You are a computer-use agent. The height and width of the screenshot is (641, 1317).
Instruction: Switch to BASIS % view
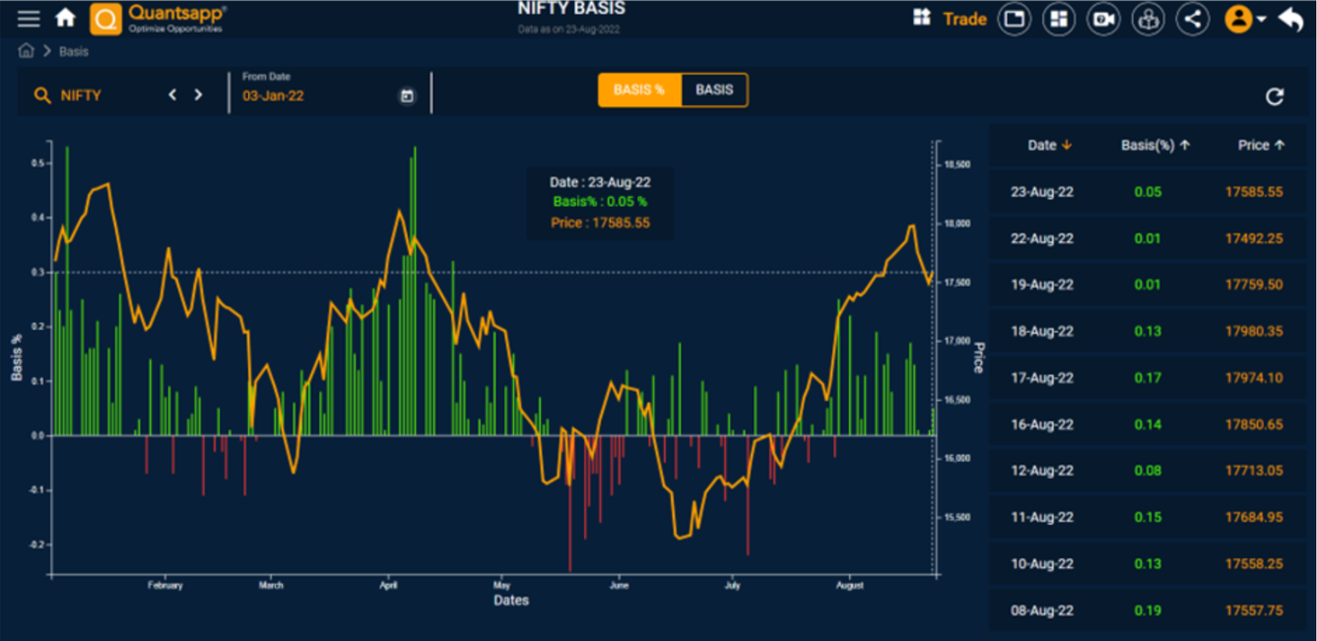[x=638, y=90]
